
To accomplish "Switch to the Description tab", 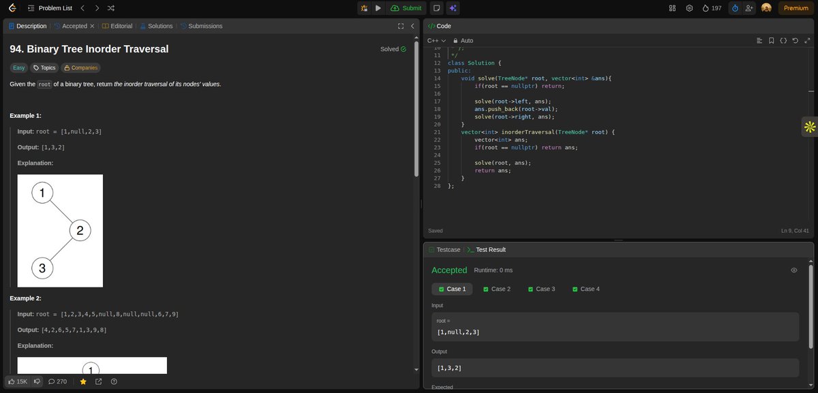I will [27, 26].
